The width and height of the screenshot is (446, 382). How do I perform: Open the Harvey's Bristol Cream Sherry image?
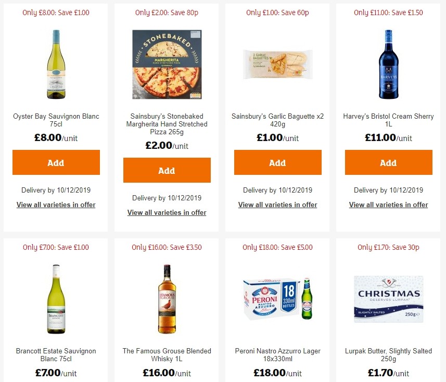(388, 65)
